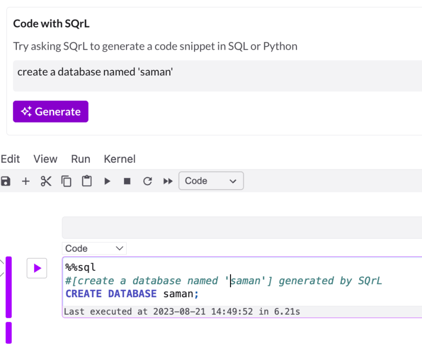This screenshot has width=422, height=348.
Task: Interrupt the kernel with the stop icon
Action: (x=127, y=181)
